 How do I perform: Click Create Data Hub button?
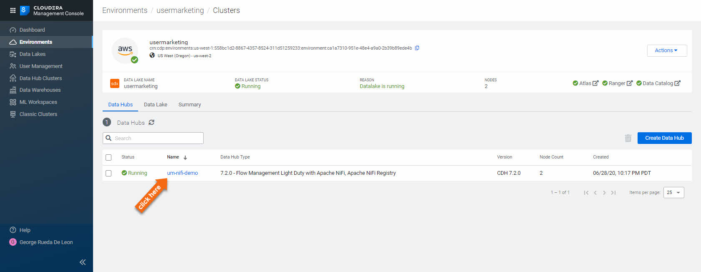664,138
